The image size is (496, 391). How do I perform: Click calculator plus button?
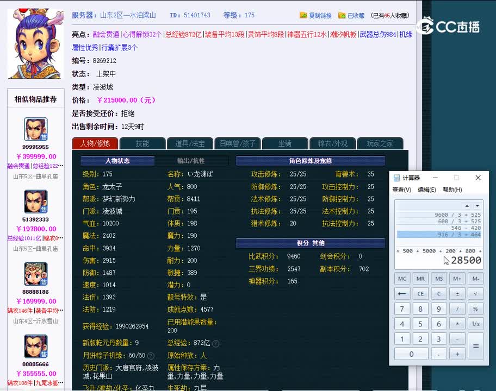457,354
